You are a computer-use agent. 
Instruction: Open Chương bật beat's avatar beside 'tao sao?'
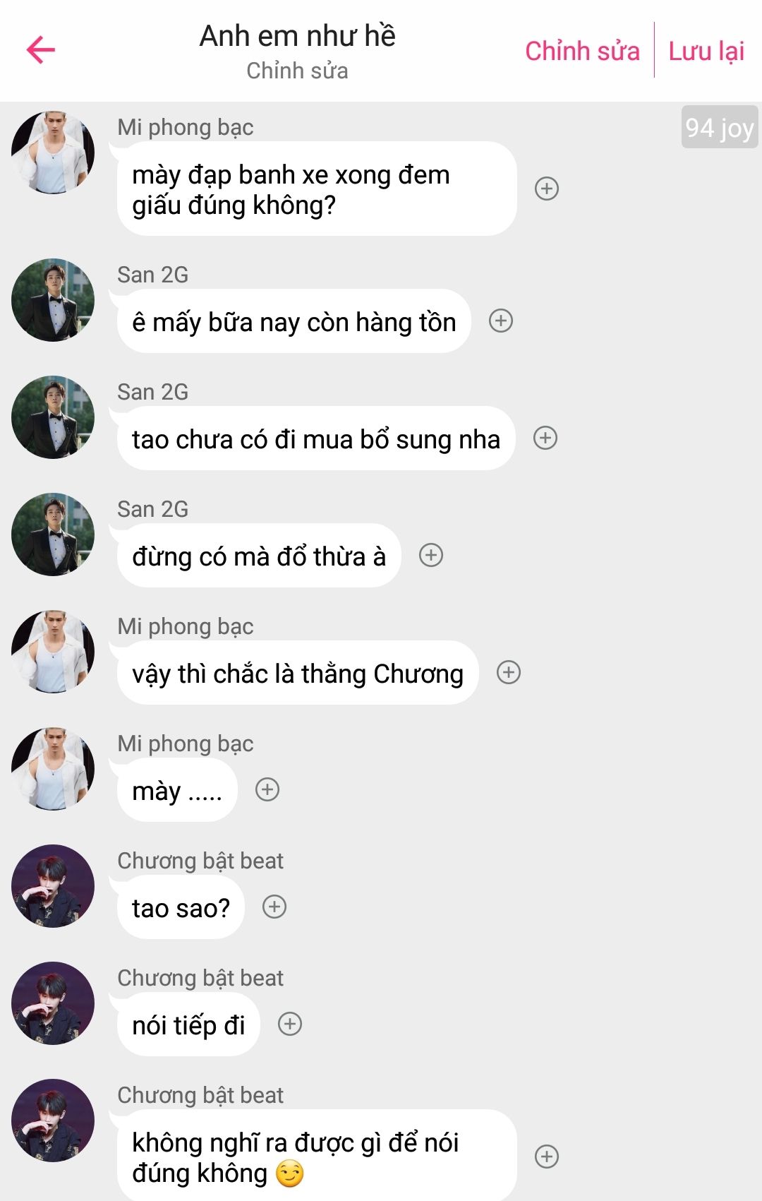tap(53, 886)
